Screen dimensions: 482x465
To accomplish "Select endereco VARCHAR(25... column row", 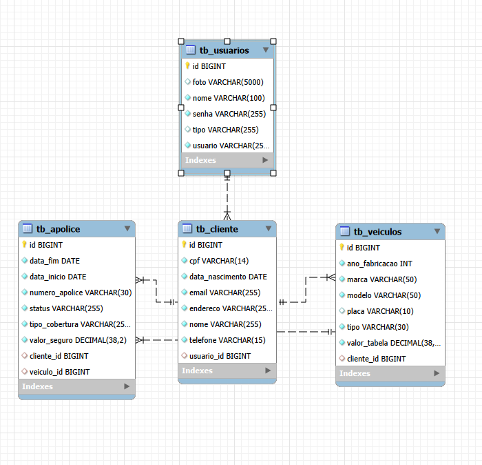I will click(227, 308).
